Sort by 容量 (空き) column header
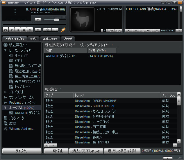The width and height of the screenshot is (184, 160). tap(102, 51)
